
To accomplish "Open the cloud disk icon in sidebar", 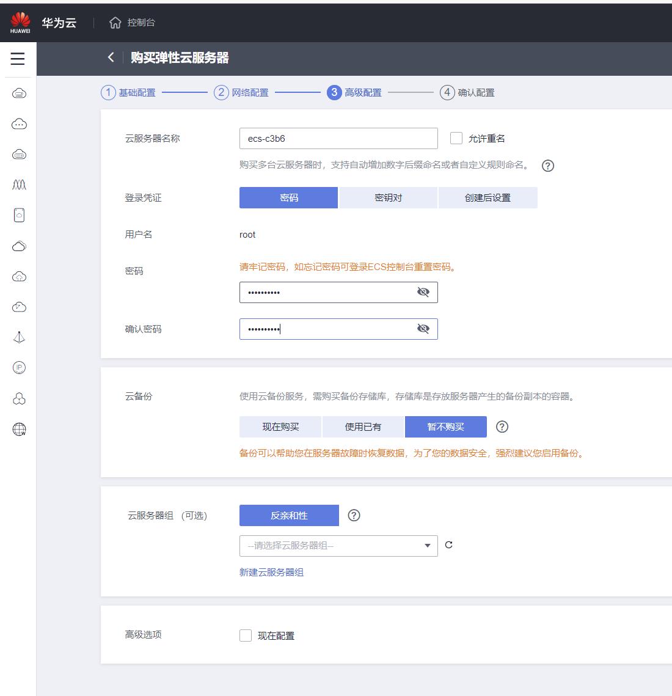I will [19, 215].
